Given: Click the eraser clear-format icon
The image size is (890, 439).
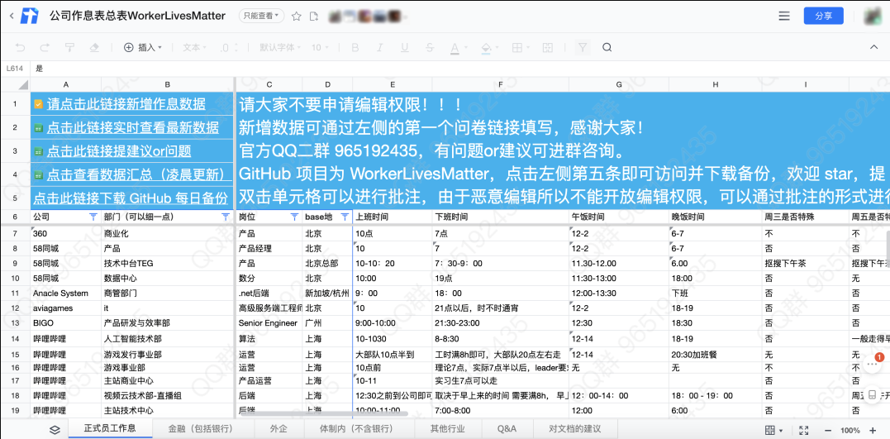Looking at the screenshot, I should [x=95, y=47].
